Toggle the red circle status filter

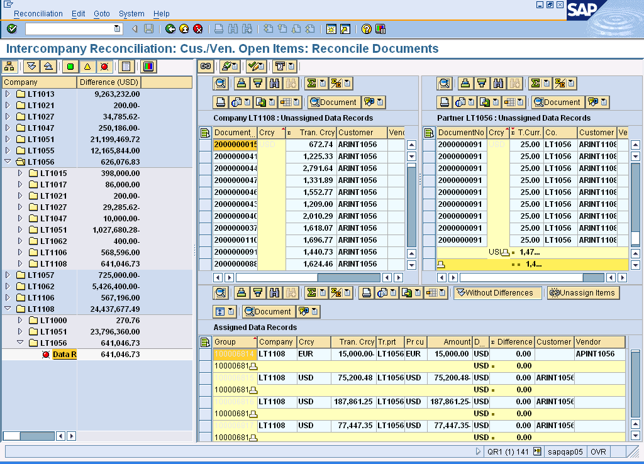[104, 67]
